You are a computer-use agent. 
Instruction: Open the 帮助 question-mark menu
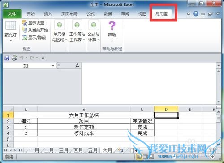click(x=112, y=31)
